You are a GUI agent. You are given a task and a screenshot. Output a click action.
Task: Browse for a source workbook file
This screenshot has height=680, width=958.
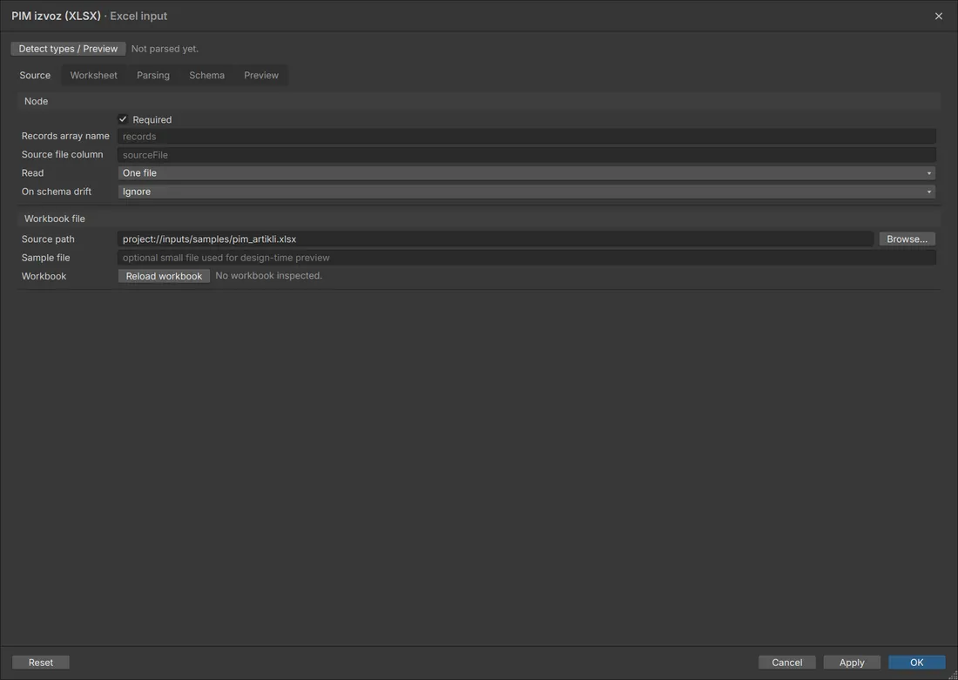[x=907, y=239]
